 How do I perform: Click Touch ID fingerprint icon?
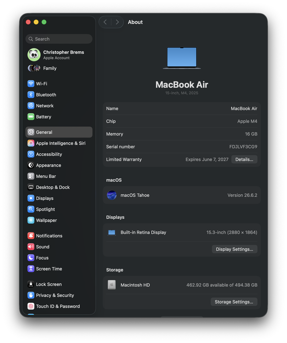pos(31,306)
